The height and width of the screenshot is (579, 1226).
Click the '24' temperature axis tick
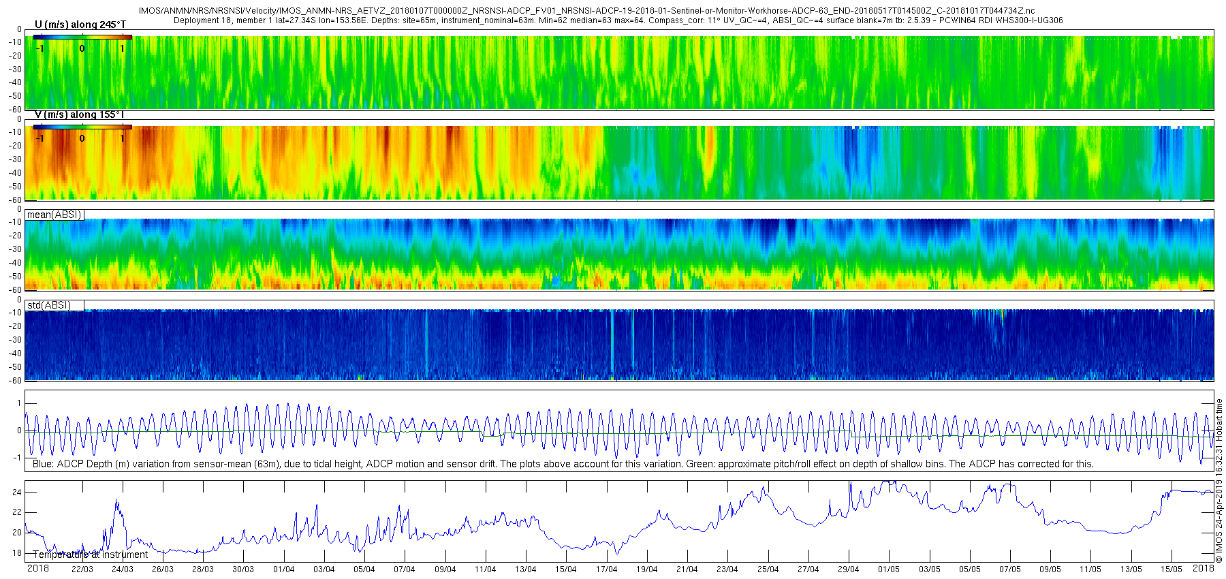click(x=17, y=492)
